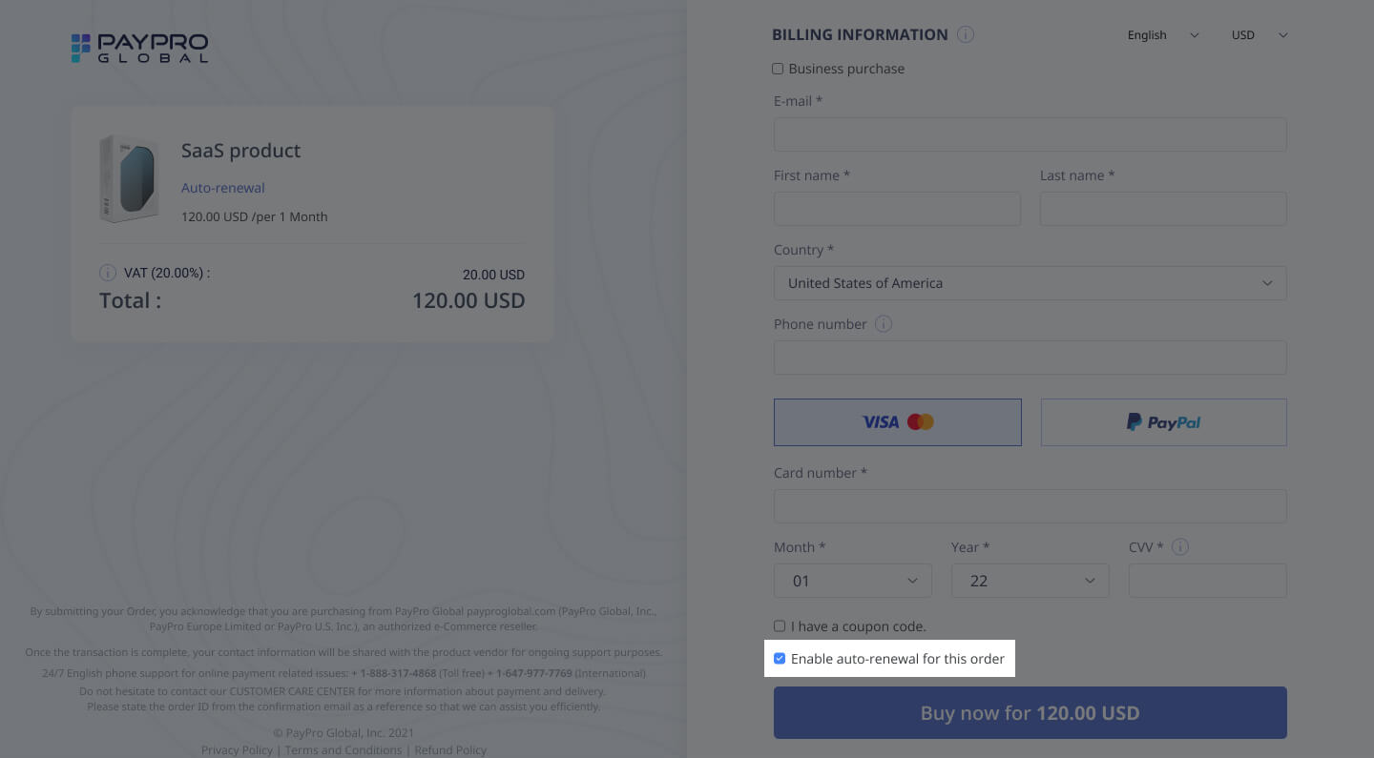
Task: Select the credit card payment tab
Action: click(x=897, y=421)
